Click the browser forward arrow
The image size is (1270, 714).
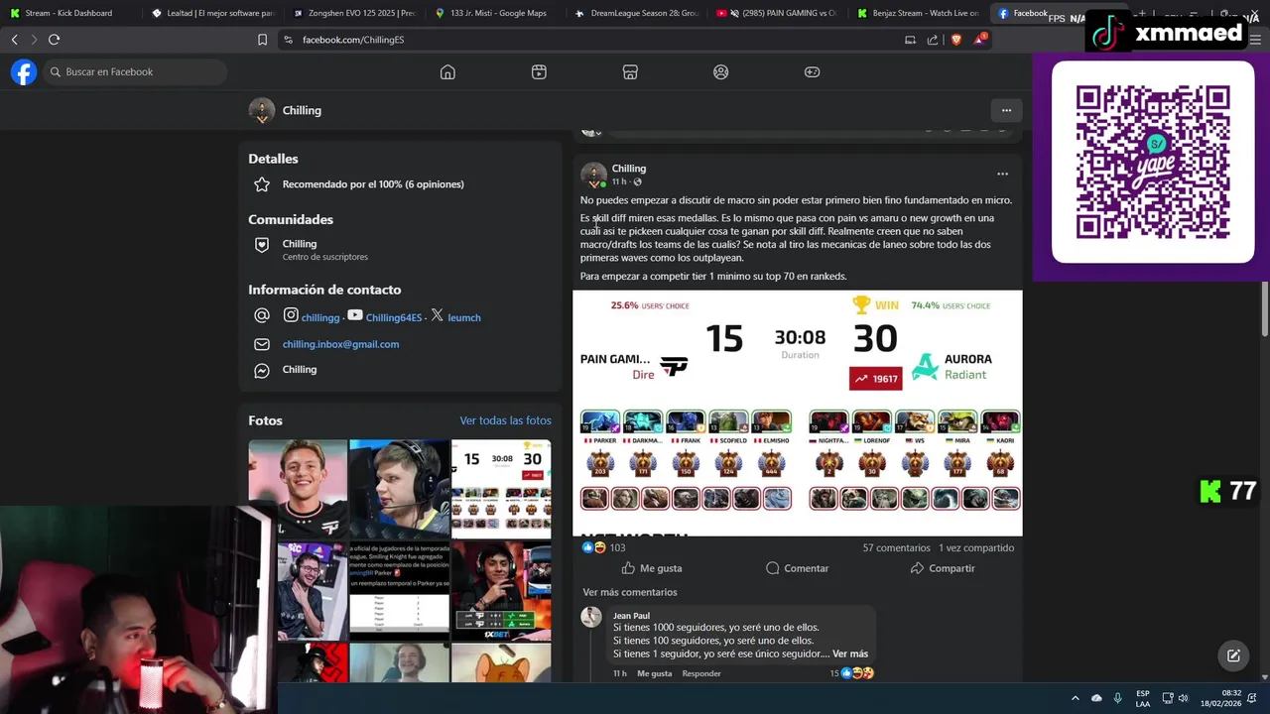click(x=33, y=40)
